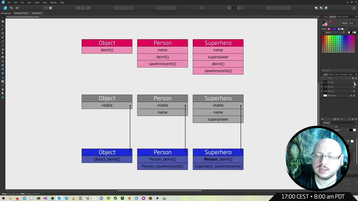
Task: Select the Pencil tool
Action: click(x=3, y=42)
